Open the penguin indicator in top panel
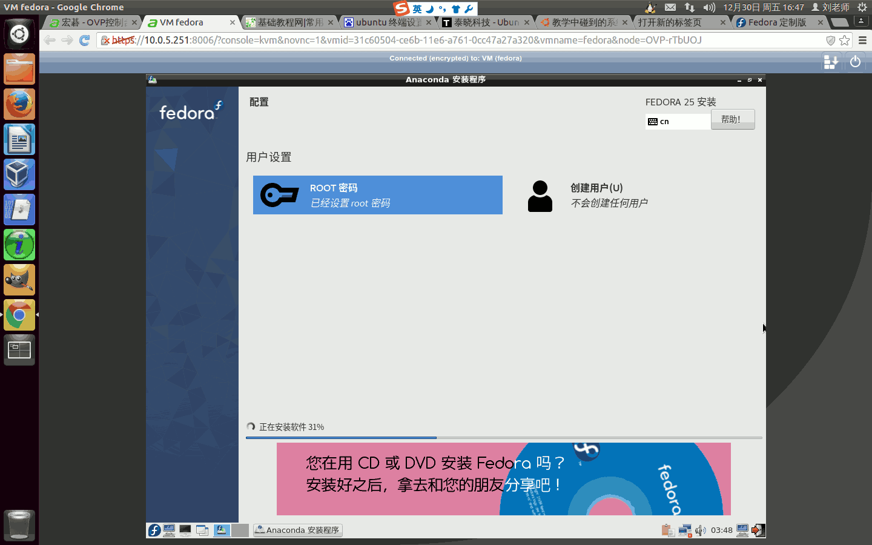The width and height of the screenshot is (872, 545). (650, 7)
